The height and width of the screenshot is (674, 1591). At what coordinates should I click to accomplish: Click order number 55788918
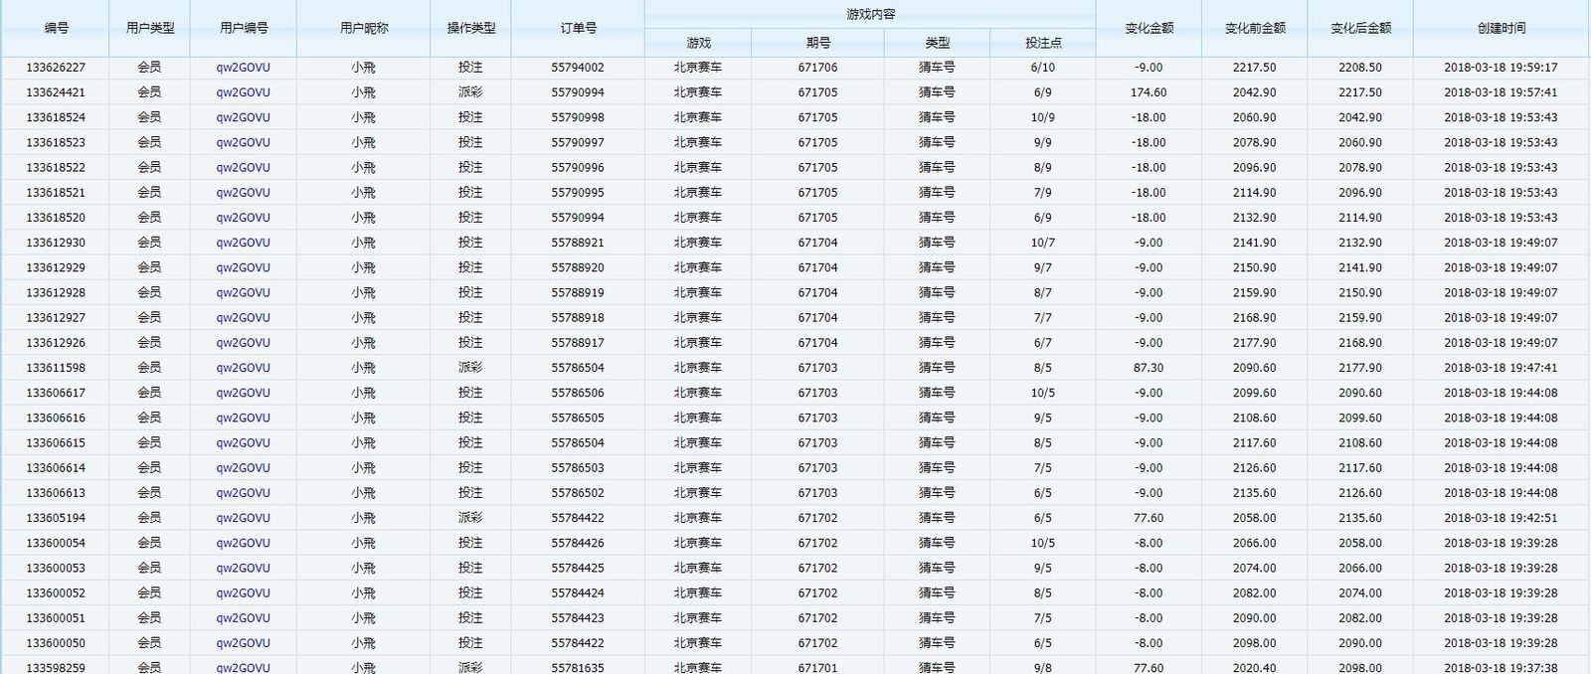click(578, 318)
